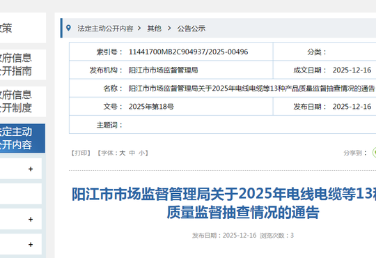Click the 分类 label cell
The image size is (376, 258).
pos(317,52)
